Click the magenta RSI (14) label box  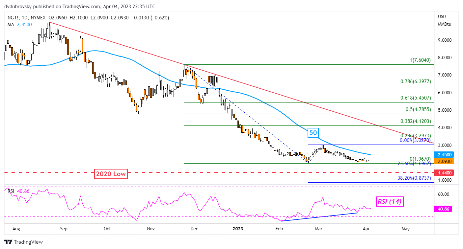point(390,201)
